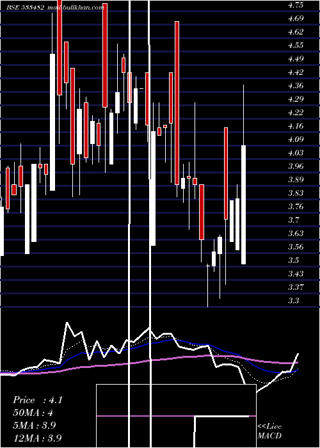
Task: Select the 4.42 price level
Action: coord(296,72)
